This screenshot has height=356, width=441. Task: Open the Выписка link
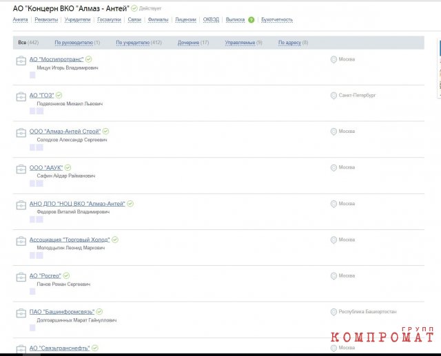(x=236, y=20)
